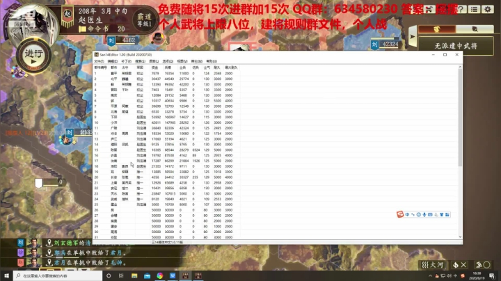Click the red 赵 faction banner
Viewport: 501px width, 281px height.
pyautogui.click(x=67, y=17)
